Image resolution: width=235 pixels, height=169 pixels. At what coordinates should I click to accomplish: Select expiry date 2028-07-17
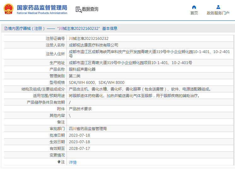[x=79, y=148]
